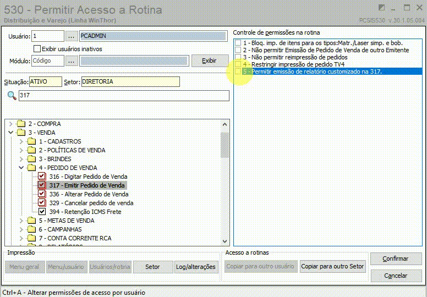
Task: Click the Situação field showing ATIVO
Action: [46, 81]
